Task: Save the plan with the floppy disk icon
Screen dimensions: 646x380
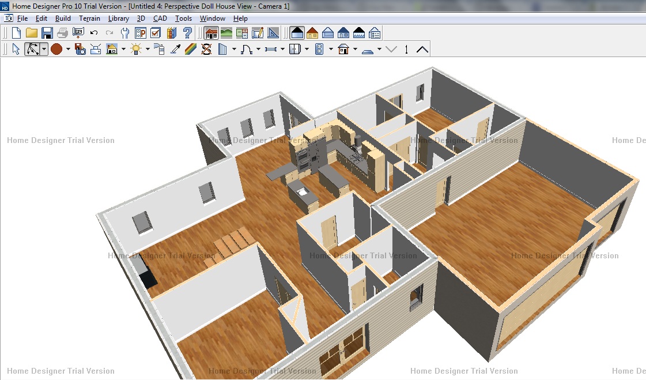Action: click(47, 33)
